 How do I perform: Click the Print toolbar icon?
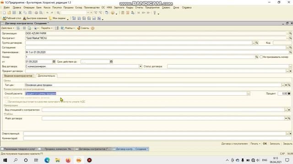tap(36, 13)
